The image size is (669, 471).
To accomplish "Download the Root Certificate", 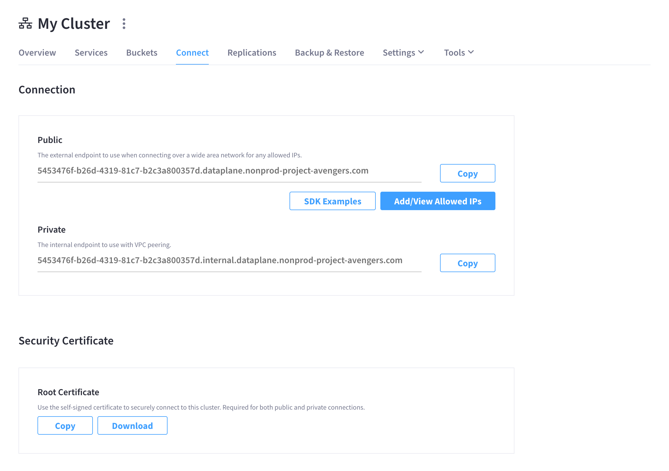I will [x=132, y=425].
